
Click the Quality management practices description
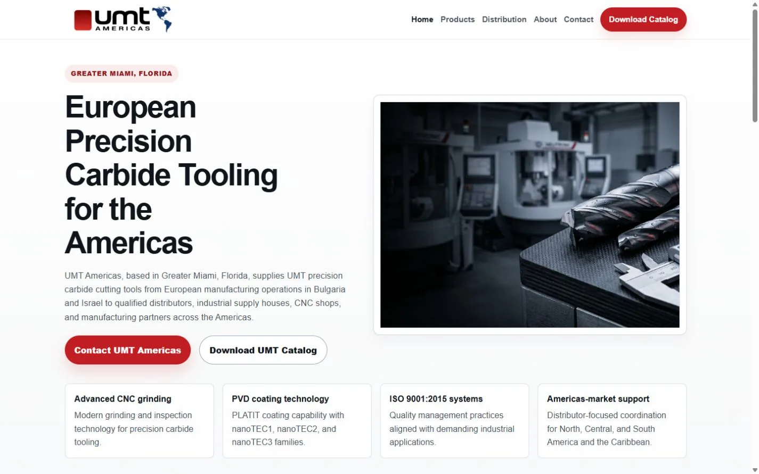point(452,429)
